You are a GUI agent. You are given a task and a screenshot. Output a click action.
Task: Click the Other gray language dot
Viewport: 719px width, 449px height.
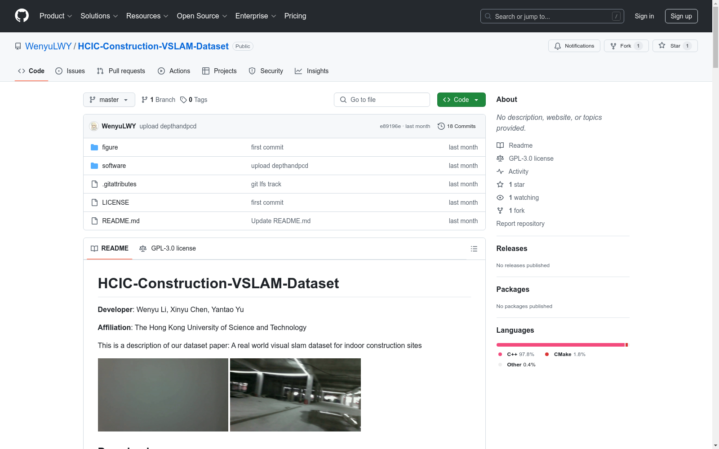click(500, 365)
